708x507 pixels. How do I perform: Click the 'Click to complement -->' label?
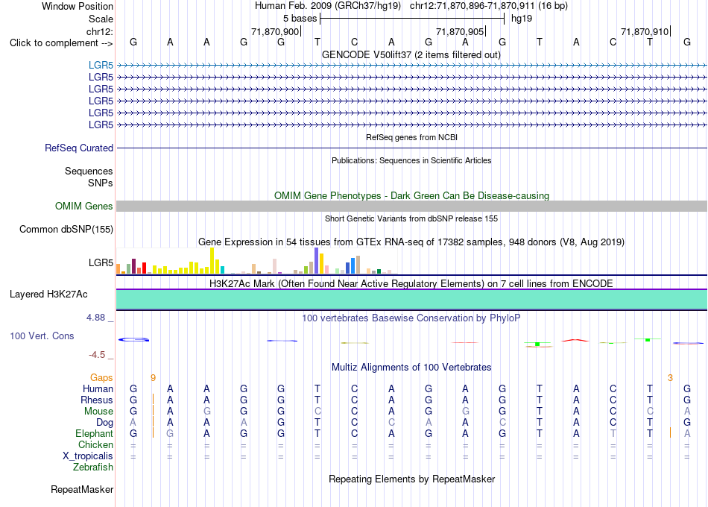tap(61, 43)
